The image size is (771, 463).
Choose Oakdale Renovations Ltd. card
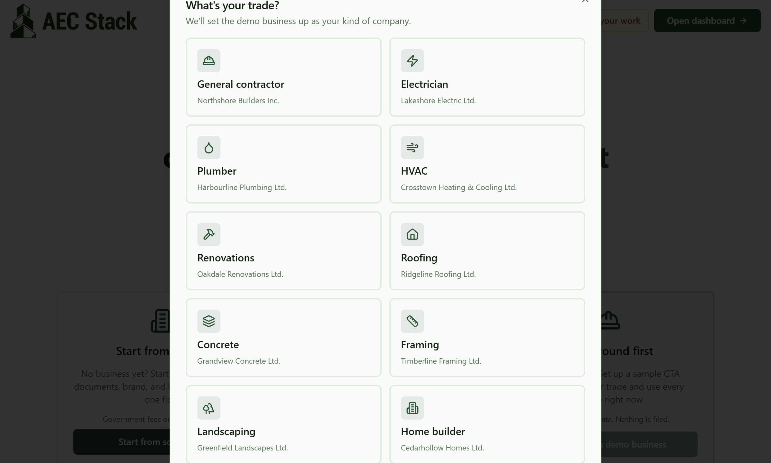[283, 251]
